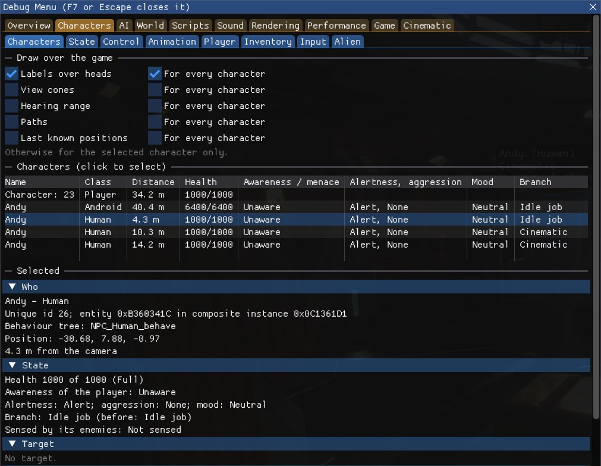601x466 pixels.
Task: Click the Health 1000 of 1000 (Full) line
Action: click(x=74, y=380)
